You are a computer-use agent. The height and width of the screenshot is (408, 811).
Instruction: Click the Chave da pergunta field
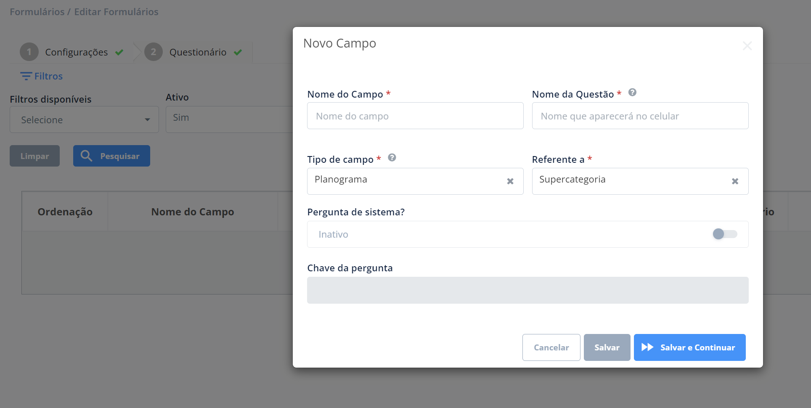(x=528, y=290)
